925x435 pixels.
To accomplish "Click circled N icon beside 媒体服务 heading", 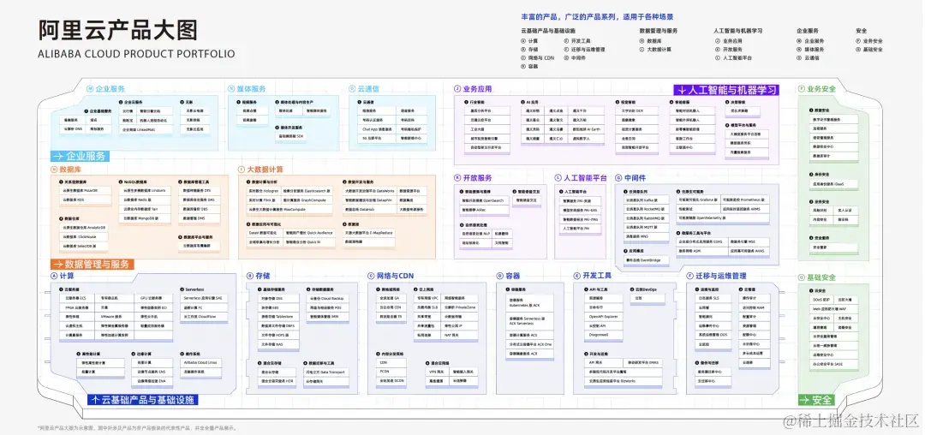I will point(232,89).
